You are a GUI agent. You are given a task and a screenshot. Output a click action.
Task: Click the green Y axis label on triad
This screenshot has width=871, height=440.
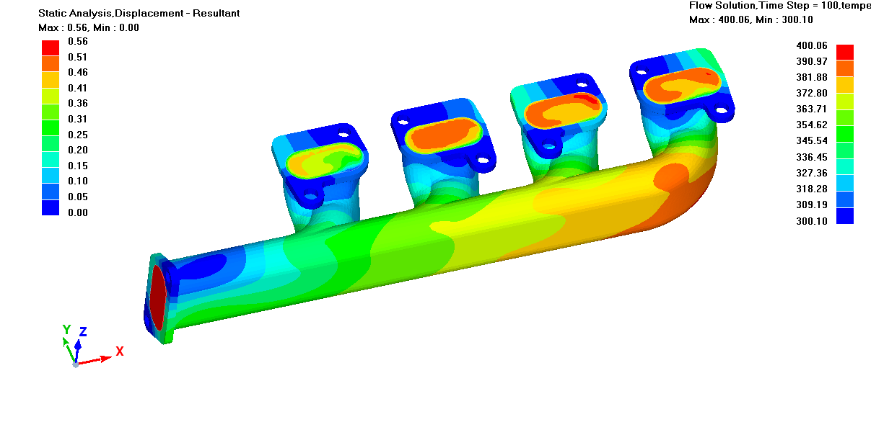pos(66,330)
